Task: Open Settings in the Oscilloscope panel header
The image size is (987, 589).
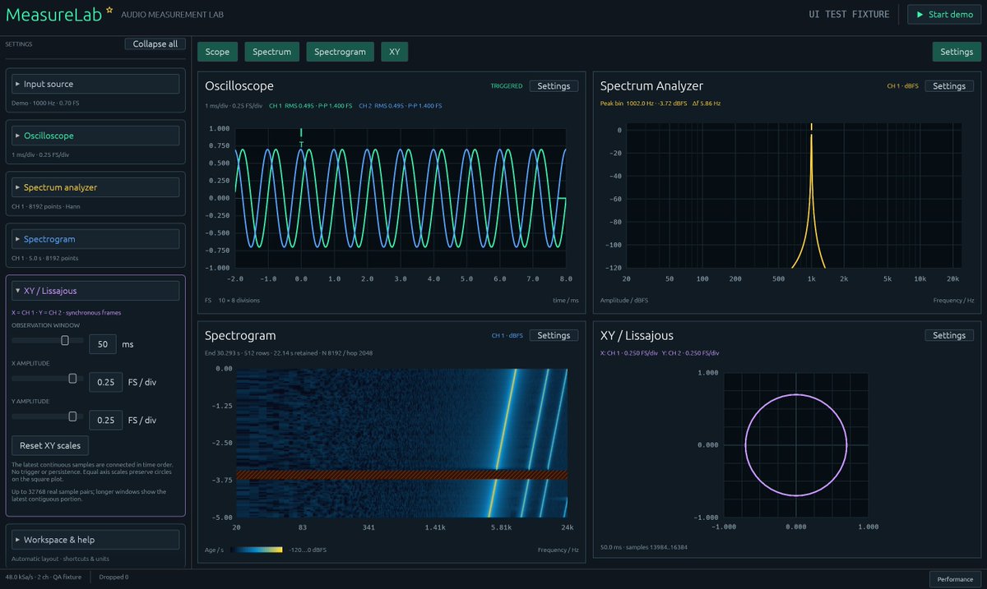Action: [554, 85]
